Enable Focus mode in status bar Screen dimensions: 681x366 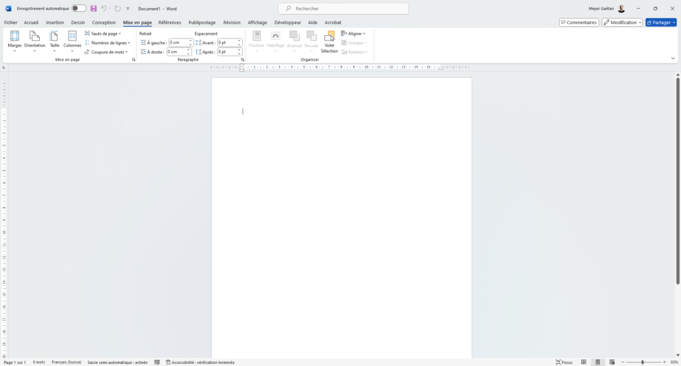[x=564, y=362]
